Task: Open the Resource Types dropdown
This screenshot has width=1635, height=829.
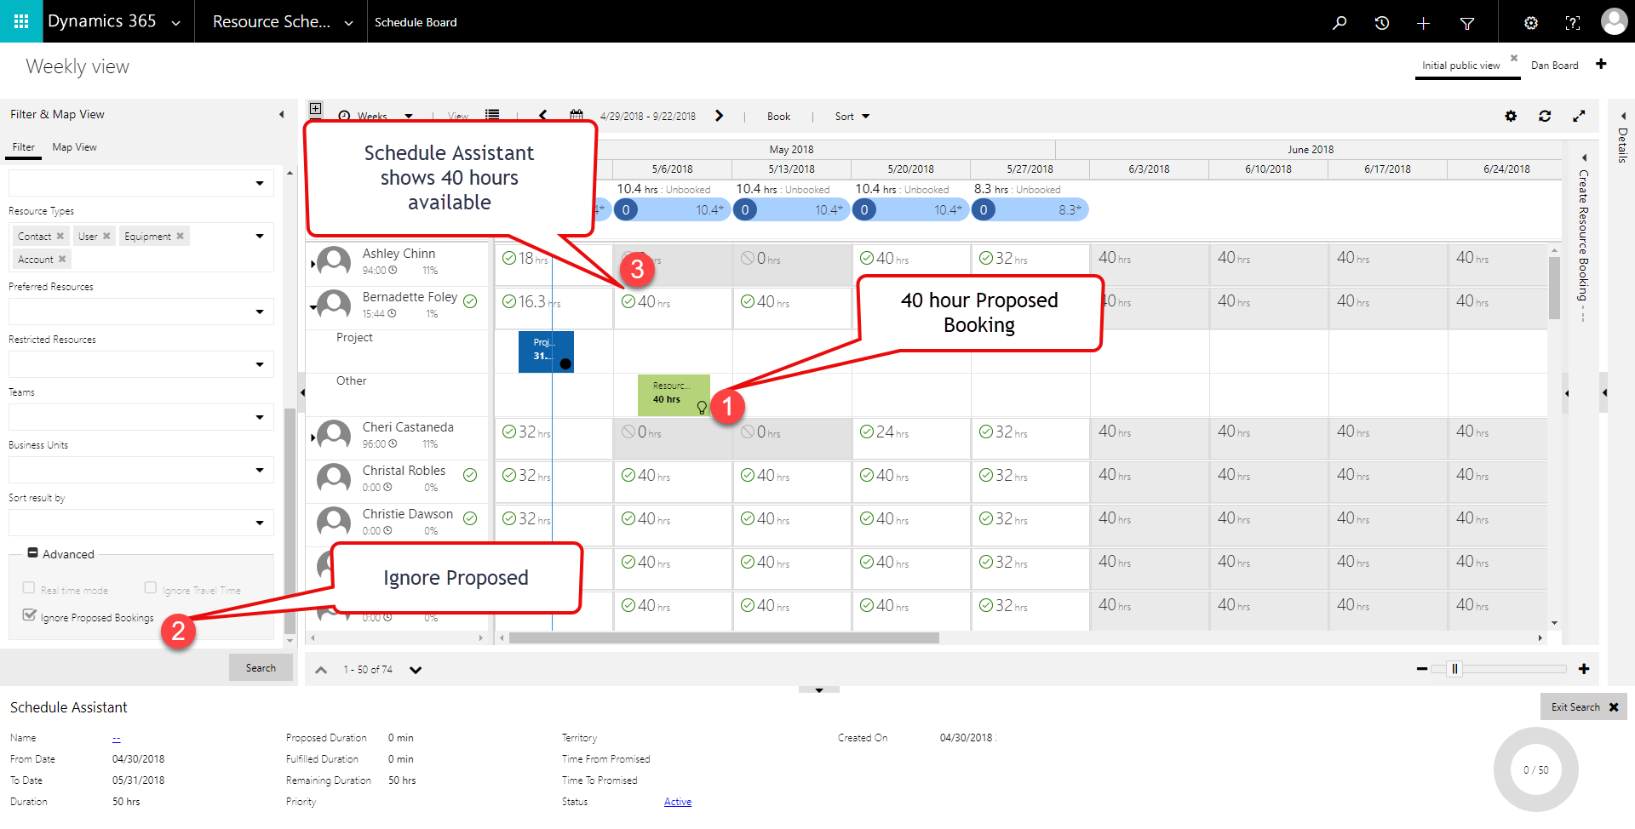Action: (260, 236)
